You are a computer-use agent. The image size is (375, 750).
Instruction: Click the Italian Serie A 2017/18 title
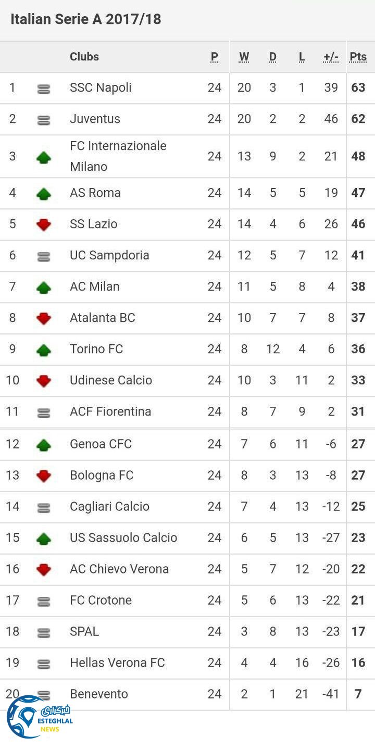(86, 19)
